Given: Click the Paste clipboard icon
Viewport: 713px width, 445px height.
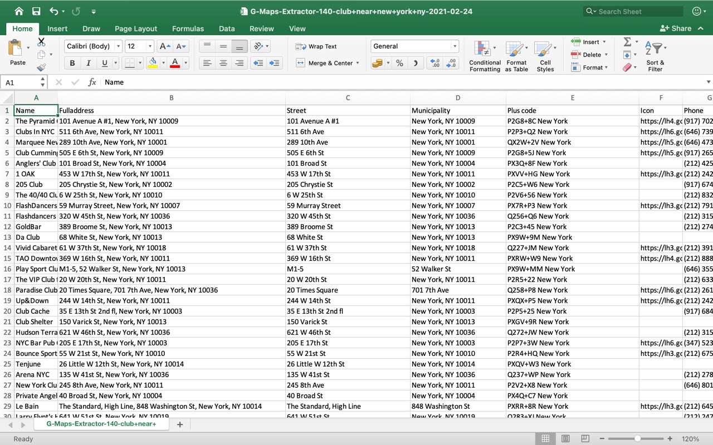Looking at the screenshot, I should pos(15,47).
